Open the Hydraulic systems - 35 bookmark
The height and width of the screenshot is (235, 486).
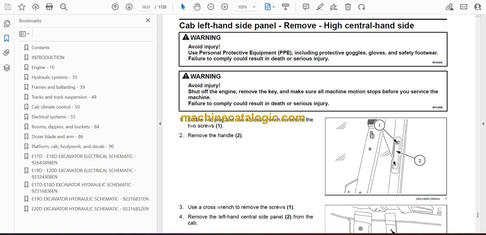click(54, 77)
